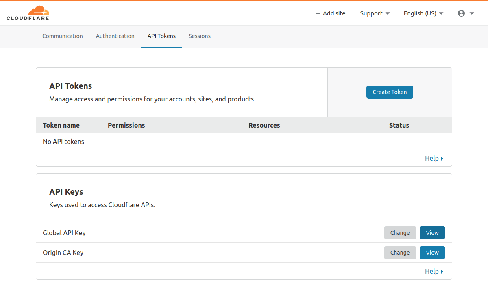
Task: Click the Status column header
Action: click(x=399, y=125)
